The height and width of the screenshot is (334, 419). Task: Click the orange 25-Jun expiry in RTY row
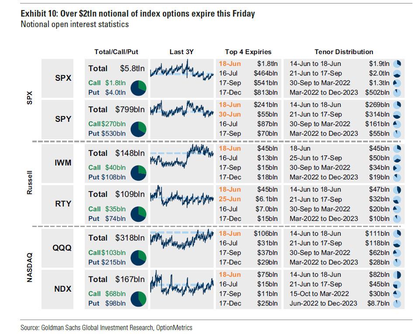(229, 199)
